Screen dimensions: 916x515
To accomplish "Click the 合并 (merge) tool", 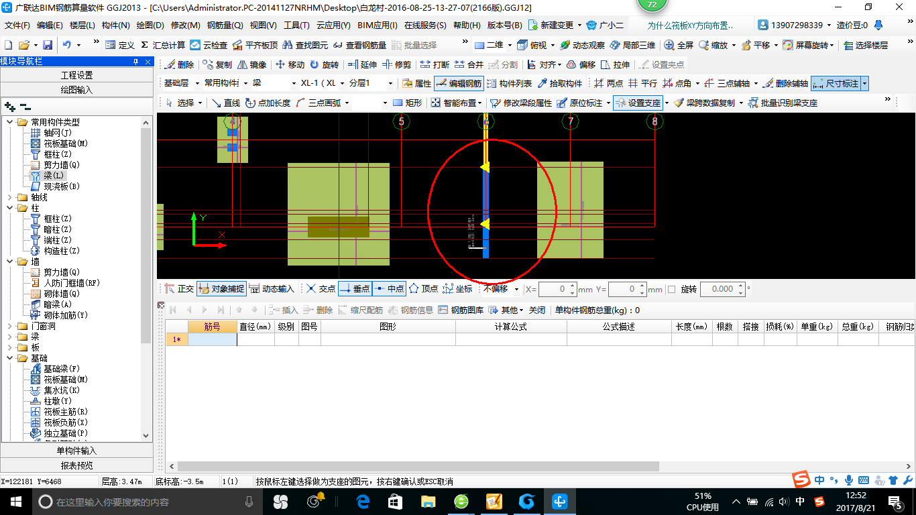I will click(x=469, y=65).
